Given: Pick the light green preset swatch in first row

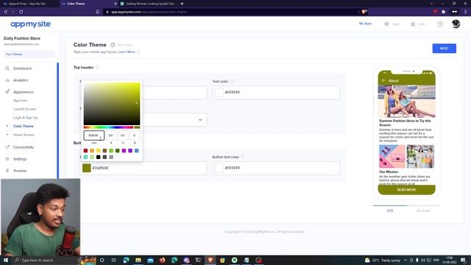Looking at the screenshot, I should coord(111,150).
